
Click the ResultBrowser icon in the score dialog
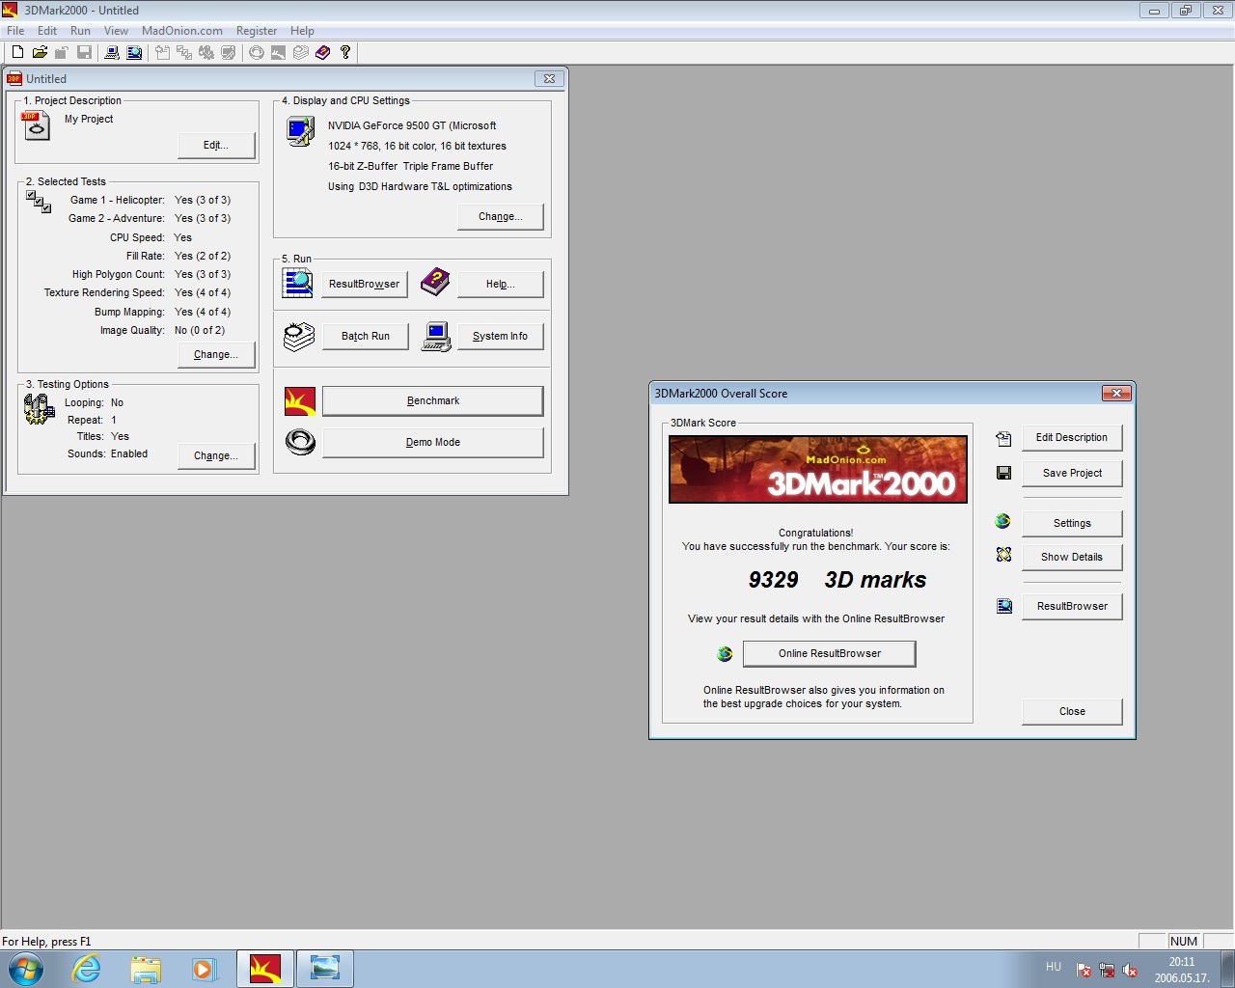1004,606
